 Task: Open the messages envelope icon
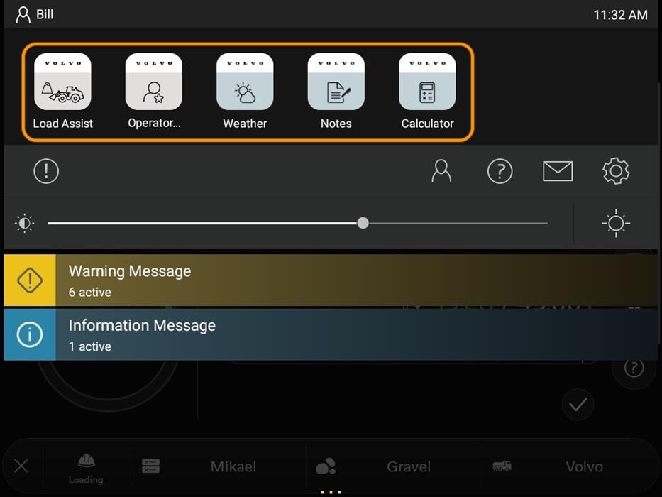click(558, 171)
